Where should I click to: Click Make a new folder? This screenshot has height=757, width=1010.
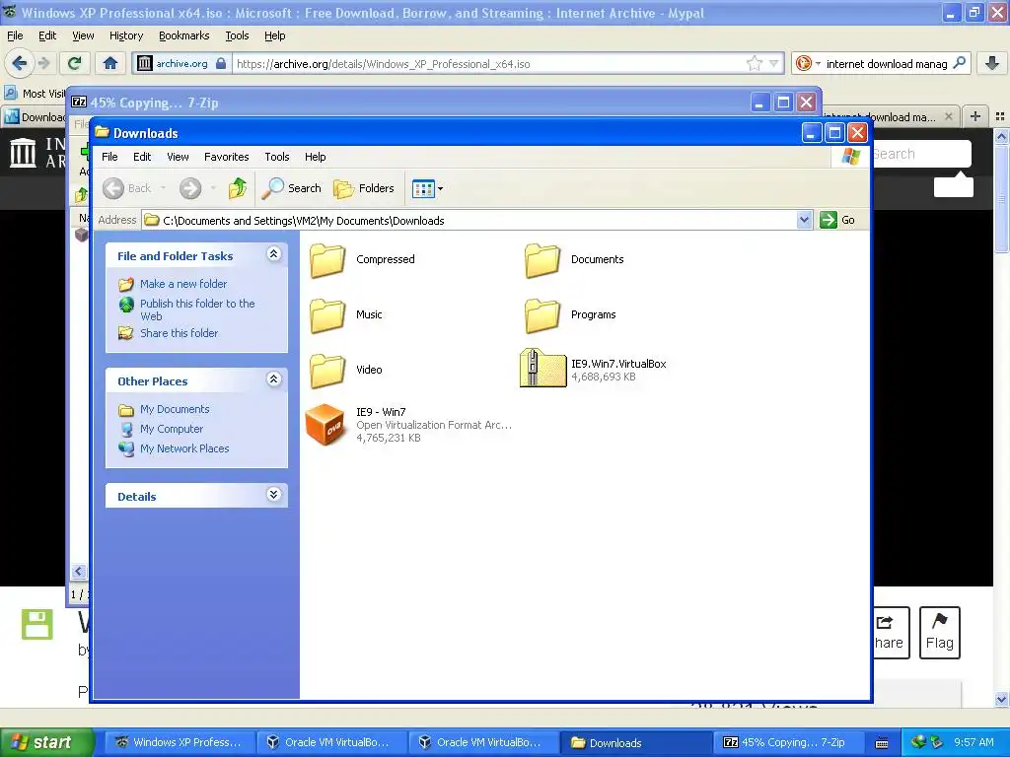click(x=183, y=284)
